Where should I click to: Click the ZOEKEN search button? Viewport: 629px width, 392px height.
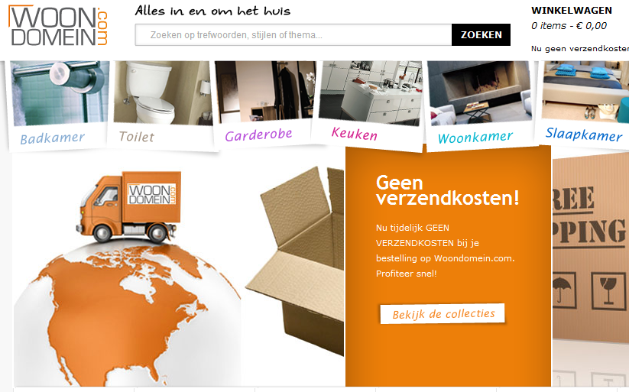(x=481, y=35)
